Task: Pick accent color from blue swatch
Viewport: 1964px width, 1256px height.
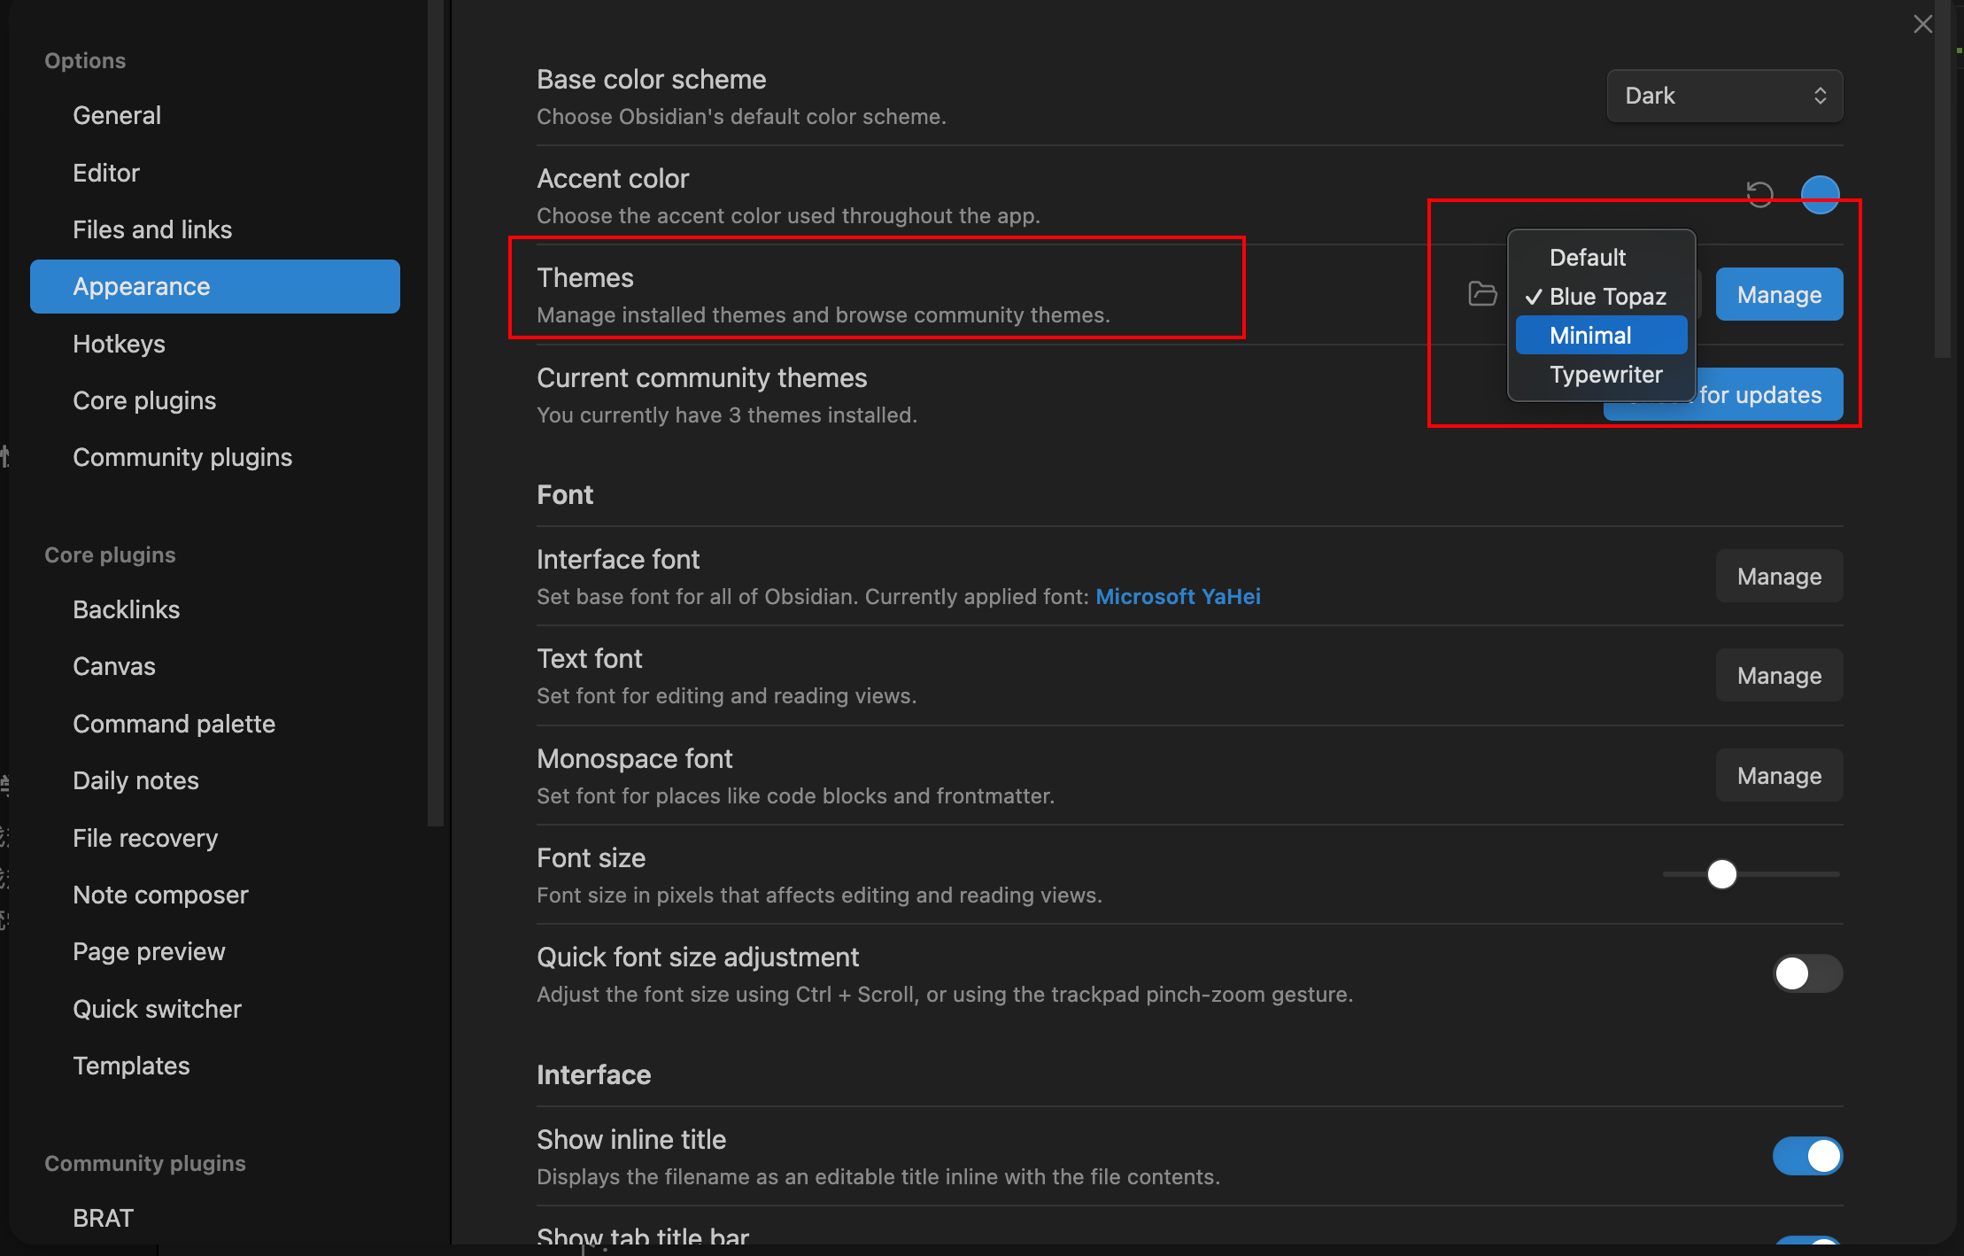Action: pos(1820,194)
